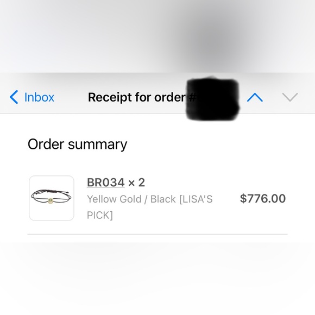The height and width of the screenshot is (315, 315).
Task: Tap the smiley charm on the bracelet image
Action: (51, 201)
